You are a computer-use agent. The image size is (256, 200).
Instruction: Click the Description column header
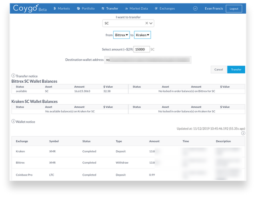click(x=223, y=141)
